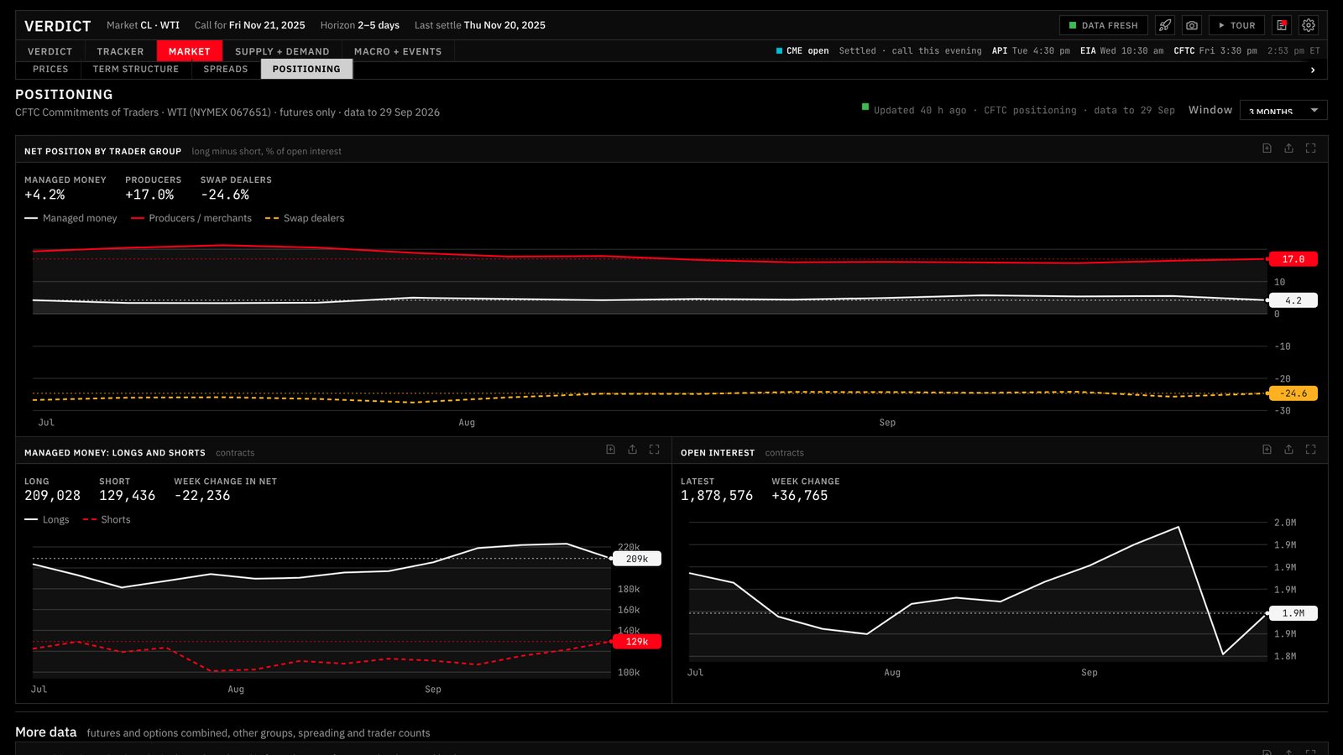Toggle the Managed money legend series
The image size is (1343, 755).
71,218
